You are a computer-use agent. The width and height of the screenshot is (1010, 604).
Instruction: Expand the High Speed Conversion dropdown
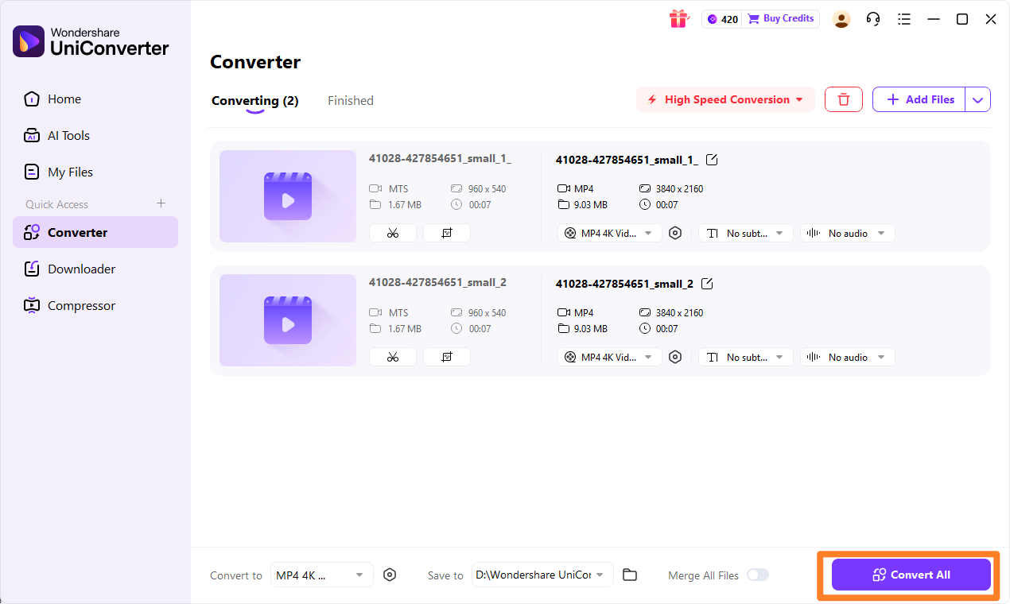(x=724, y=99)
